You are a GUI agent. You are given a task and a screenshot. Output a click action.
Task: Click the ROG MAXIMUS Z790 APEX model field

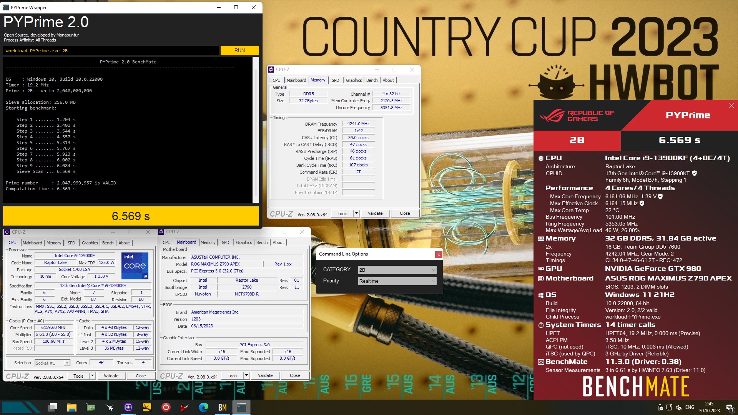tap(226, 264)
